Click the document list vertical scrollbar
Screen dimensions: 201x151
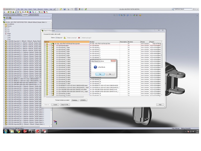[162, 55]
